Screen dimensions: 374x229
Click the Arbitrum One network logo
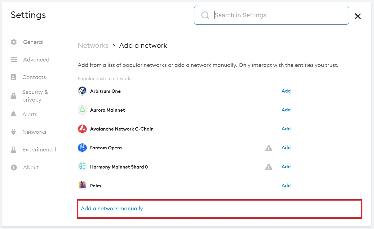[82, 91]
